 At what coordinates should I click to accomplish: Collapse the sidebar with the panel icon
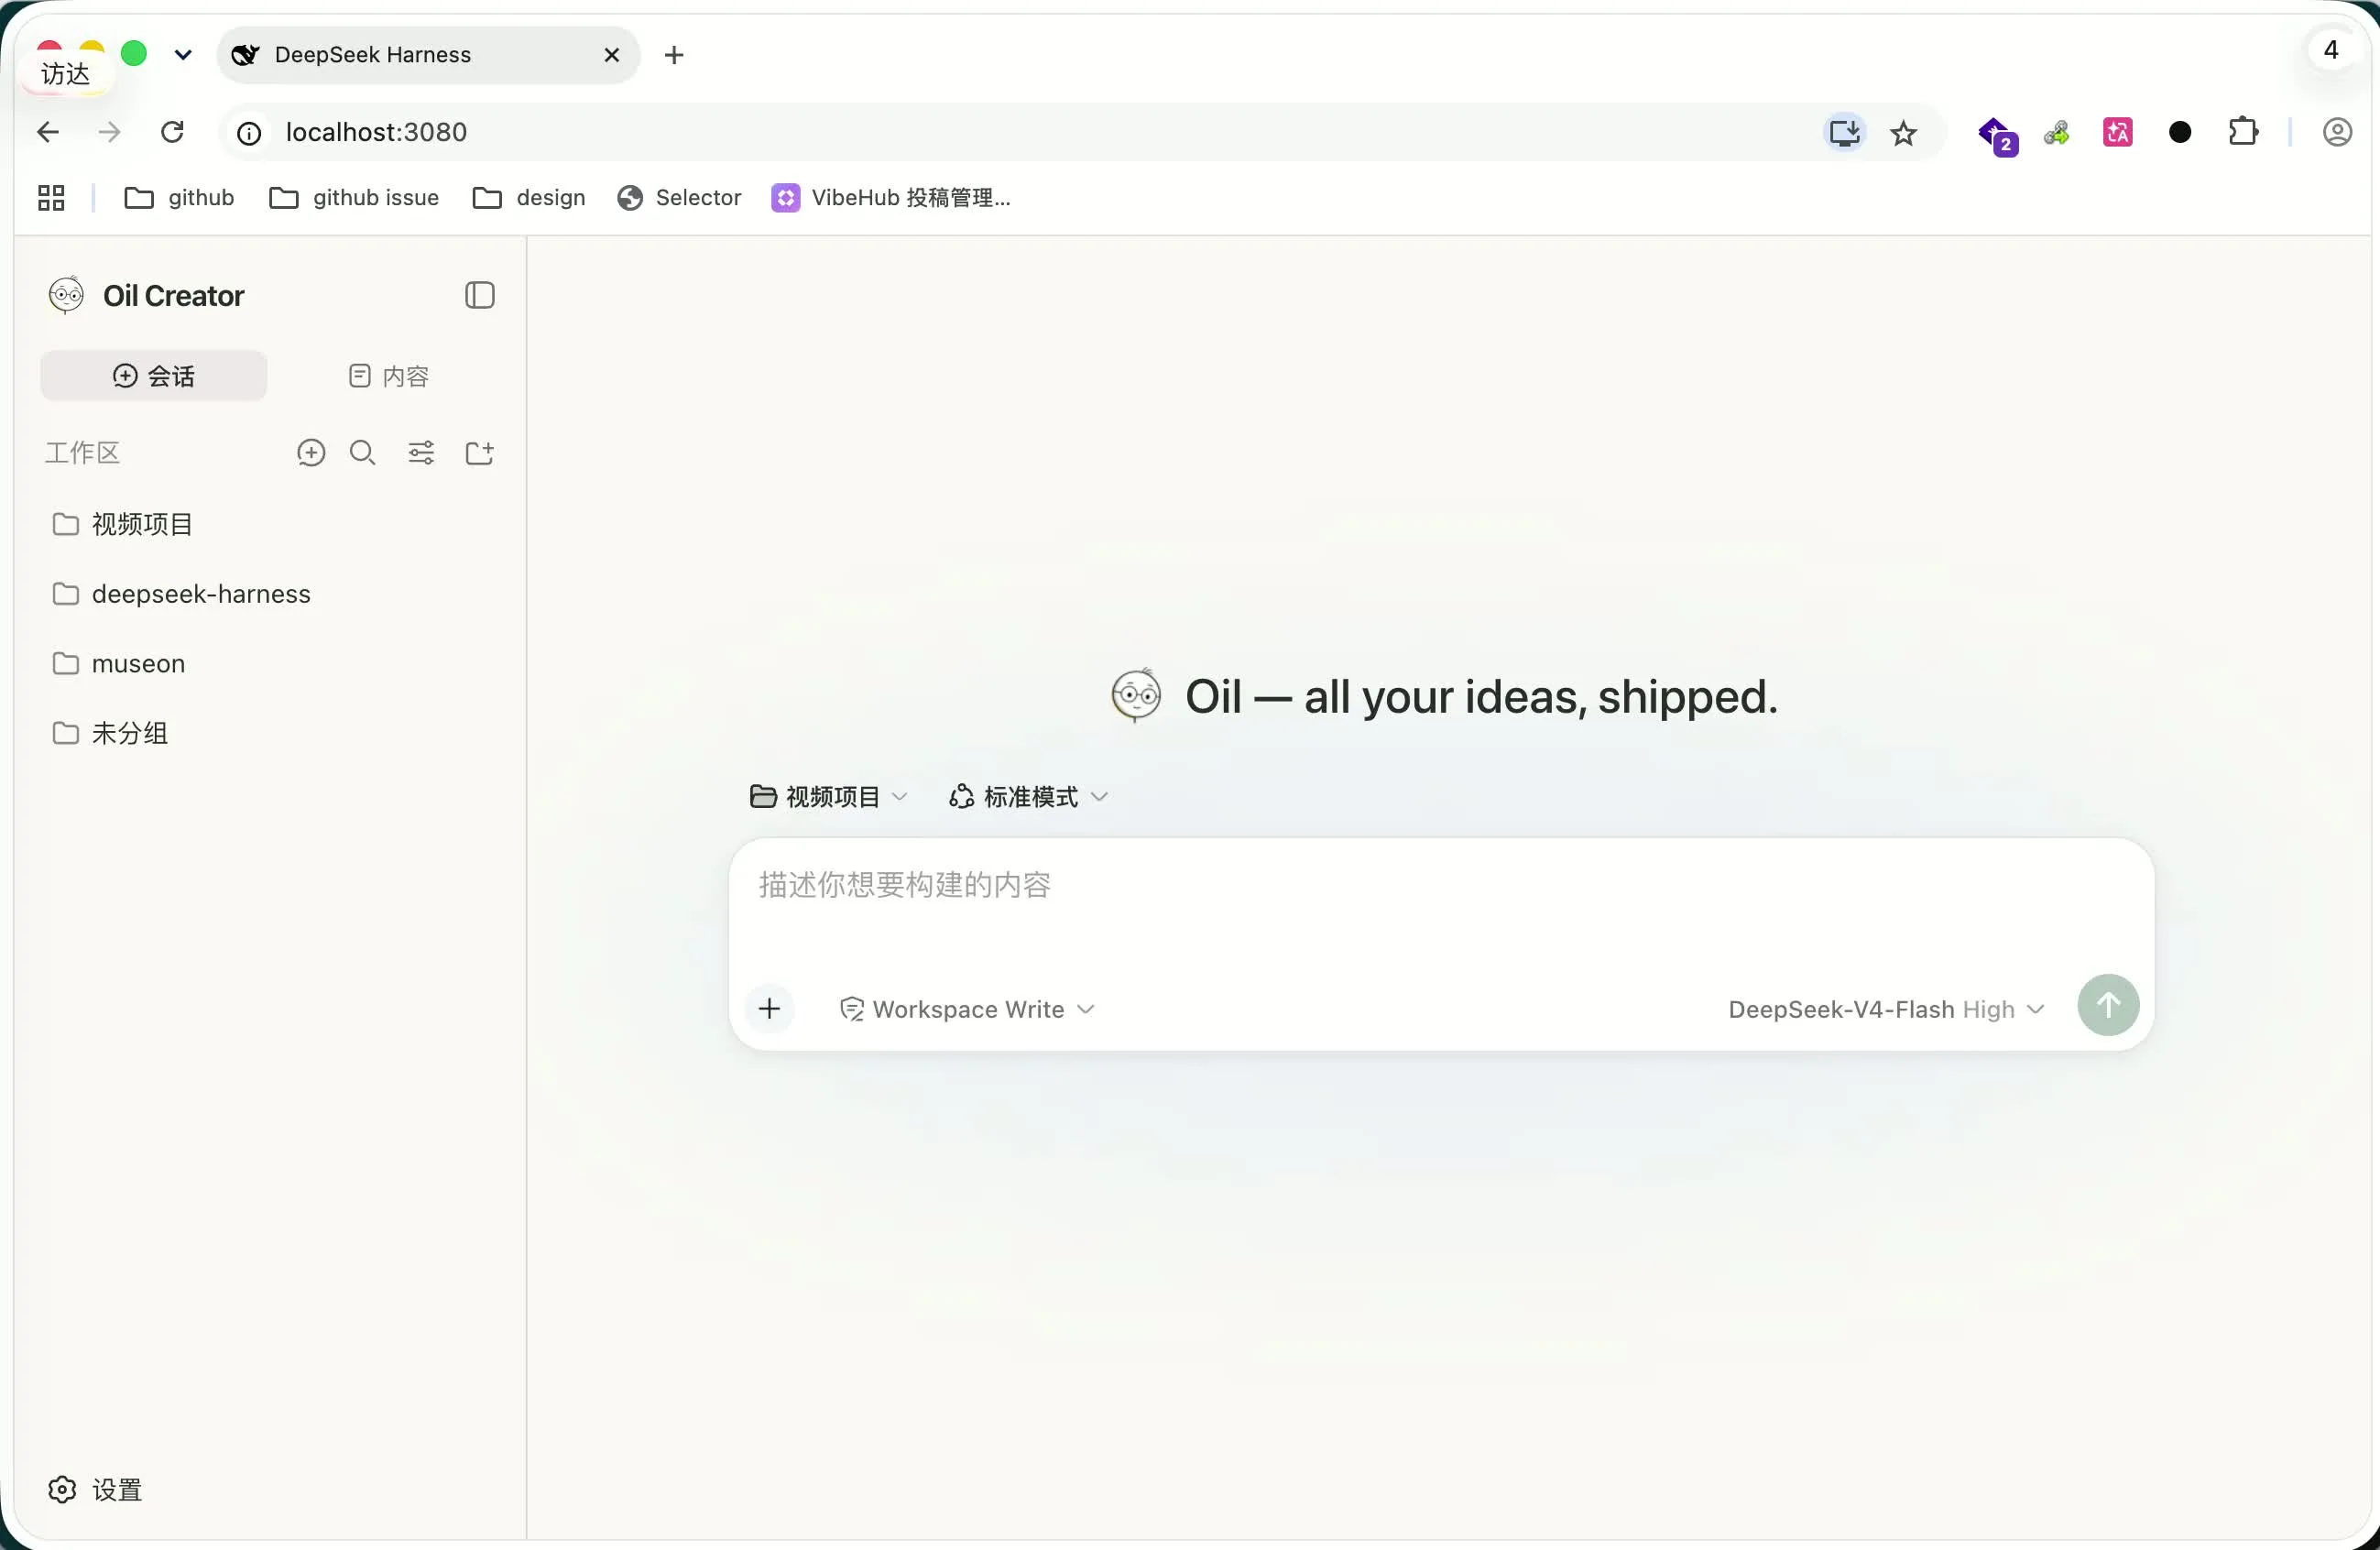pyautogui.click(x=480, y=295)
